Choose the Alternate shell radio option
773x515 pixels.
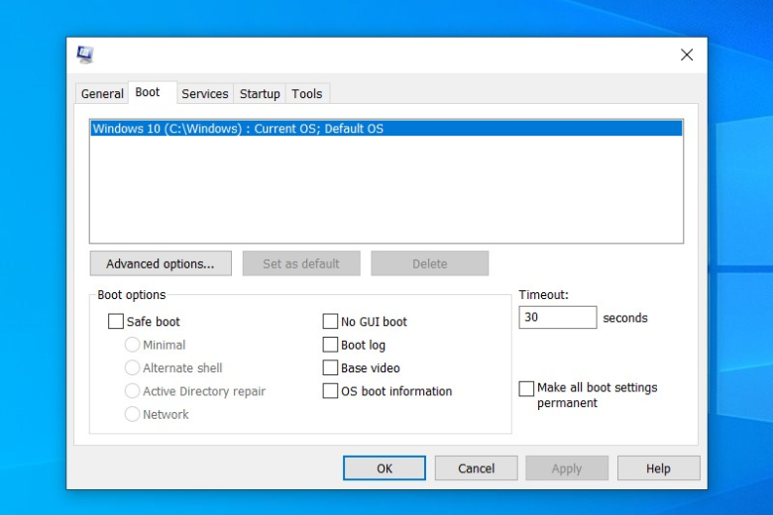132,367
